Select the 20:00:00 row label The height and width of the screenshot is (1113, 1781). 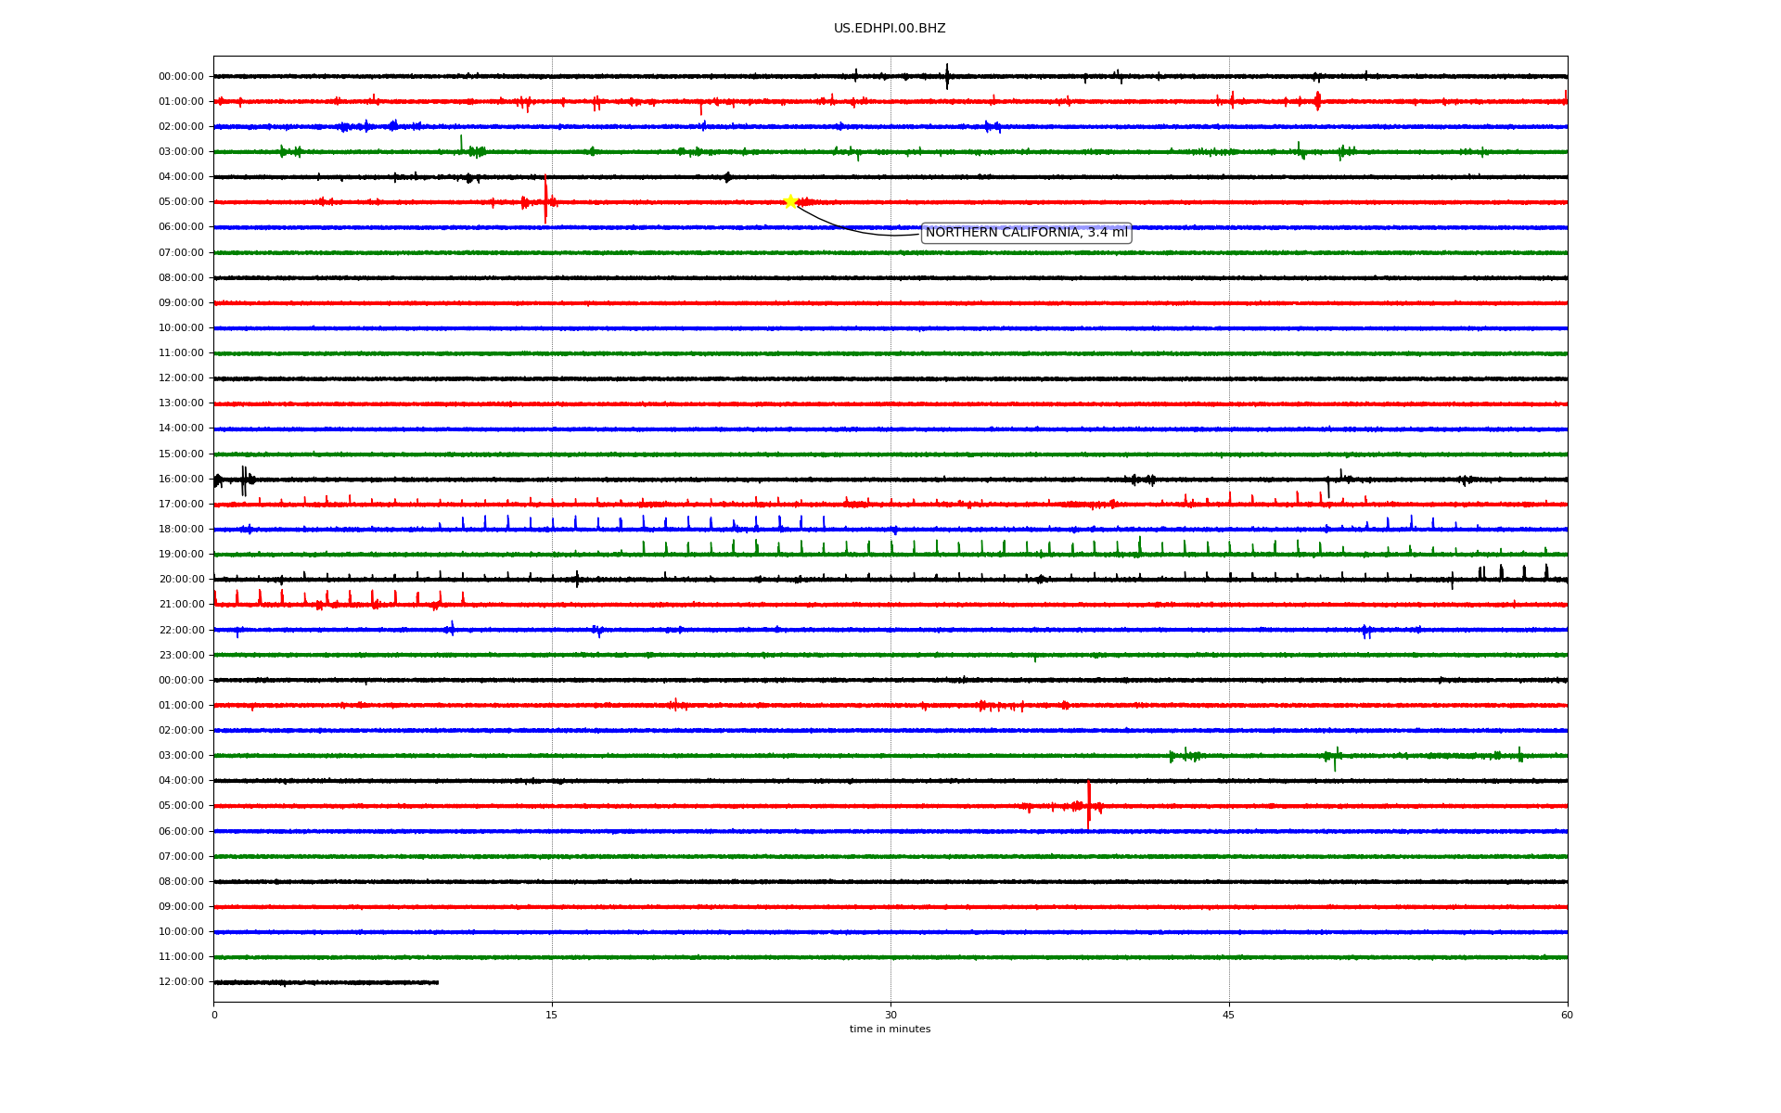[181, 580]
